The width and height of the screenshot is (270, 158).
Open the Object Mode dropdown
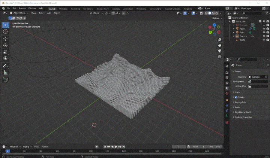point(19,13)
